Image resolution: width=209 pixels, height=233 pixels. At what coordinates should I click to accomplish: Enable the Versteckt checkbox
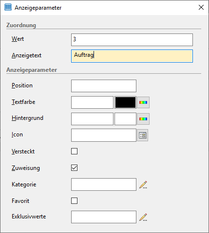pyautogui.click(x=74, y=151)
